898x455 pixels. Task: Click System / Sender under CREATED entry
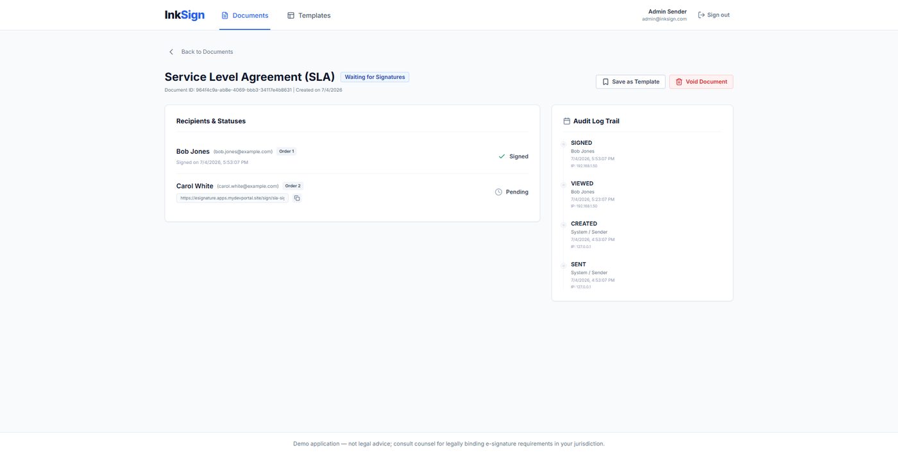(589, 232)
